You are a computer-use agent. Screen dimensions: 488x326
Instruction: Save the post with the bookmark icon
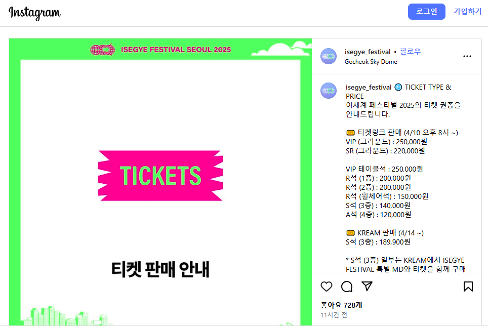point(468,287)
